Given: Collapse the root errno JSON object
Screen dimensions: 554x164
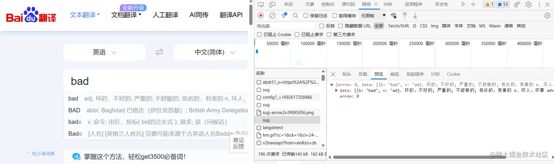Looking at the screenshot, I should coord(332,85).
